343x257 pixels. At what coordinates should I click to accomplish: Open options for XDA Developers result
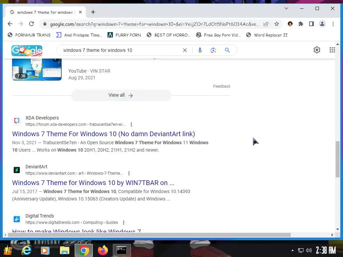coord(131,124)
